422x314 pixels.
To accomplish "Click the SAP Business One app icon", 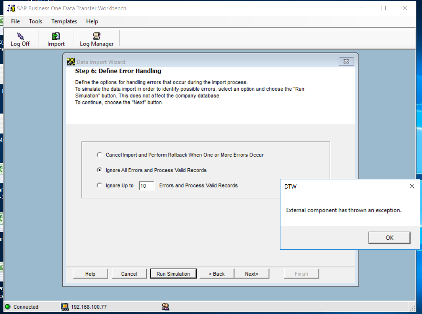I will (11, 8).
